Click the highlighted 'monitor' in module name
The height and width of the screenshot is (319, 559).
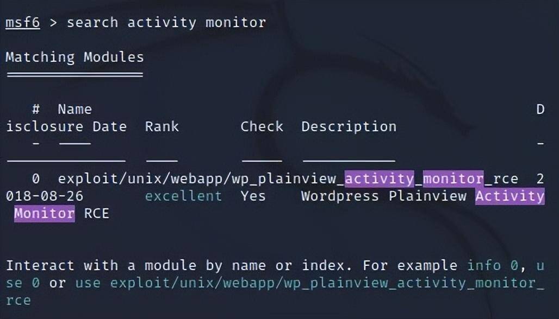(453, 179)
